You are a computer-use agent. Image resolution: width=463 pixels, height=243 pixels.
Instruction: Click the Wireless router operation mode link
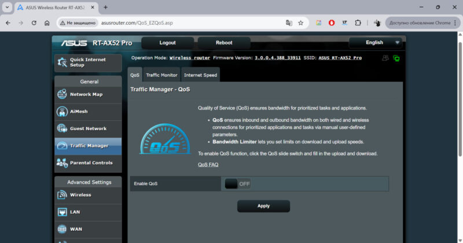pos(190,58)
